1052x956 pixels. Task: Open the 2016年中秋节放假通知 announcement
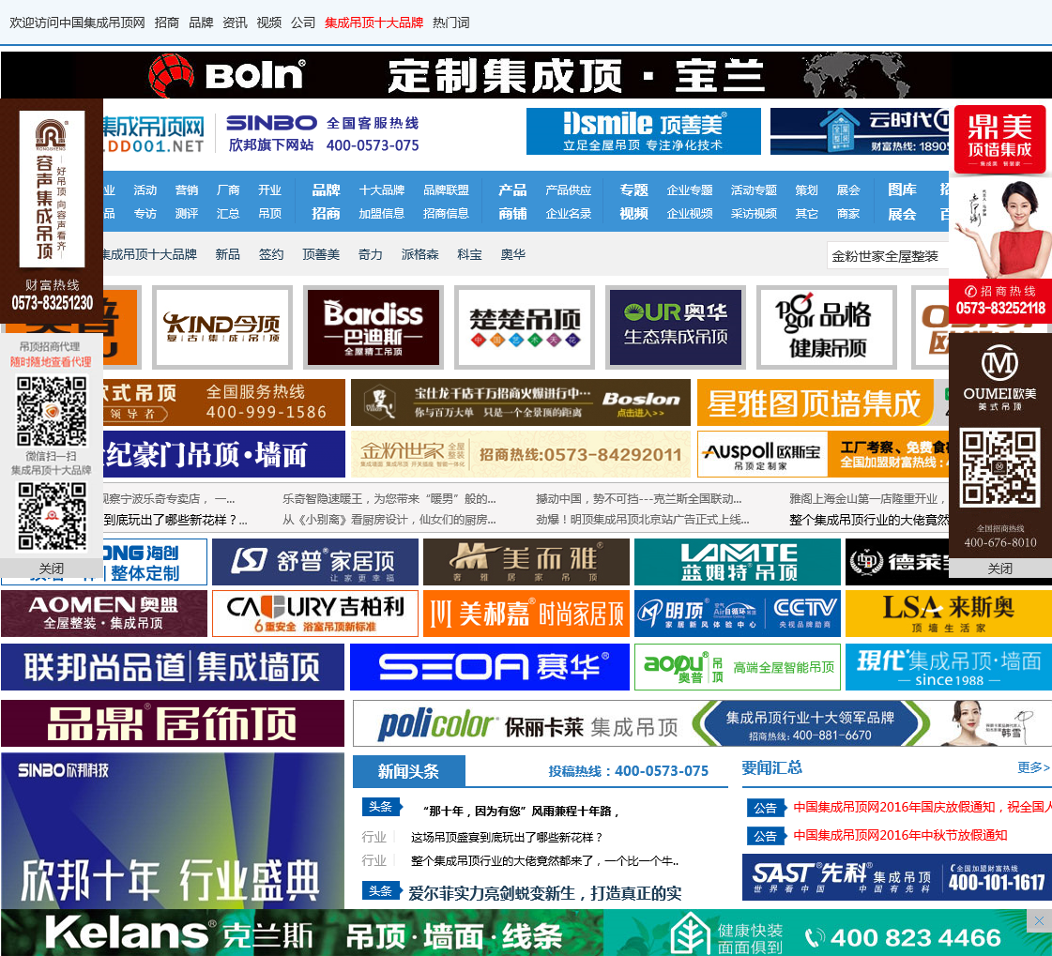[x=900, y=835]
